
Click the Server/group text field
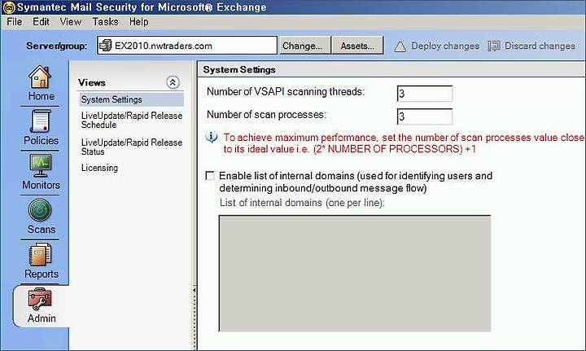(x=187, y=46)
